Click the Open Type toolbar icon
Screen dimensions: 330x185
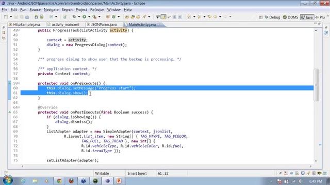click(x=127, y=17)
